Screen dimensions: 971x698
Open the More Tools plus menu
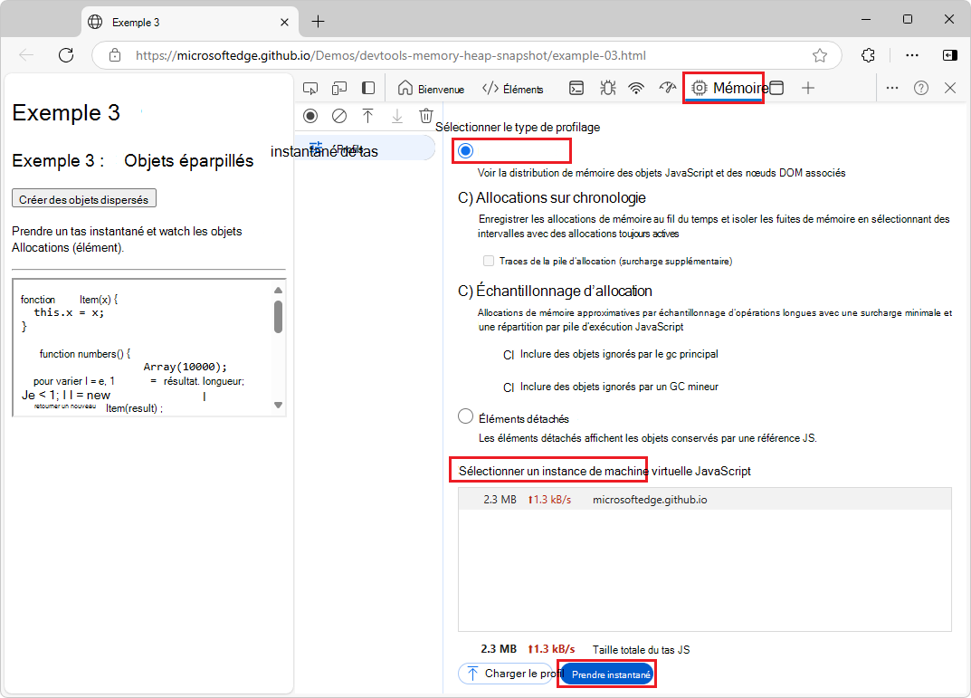click(808, 88)
